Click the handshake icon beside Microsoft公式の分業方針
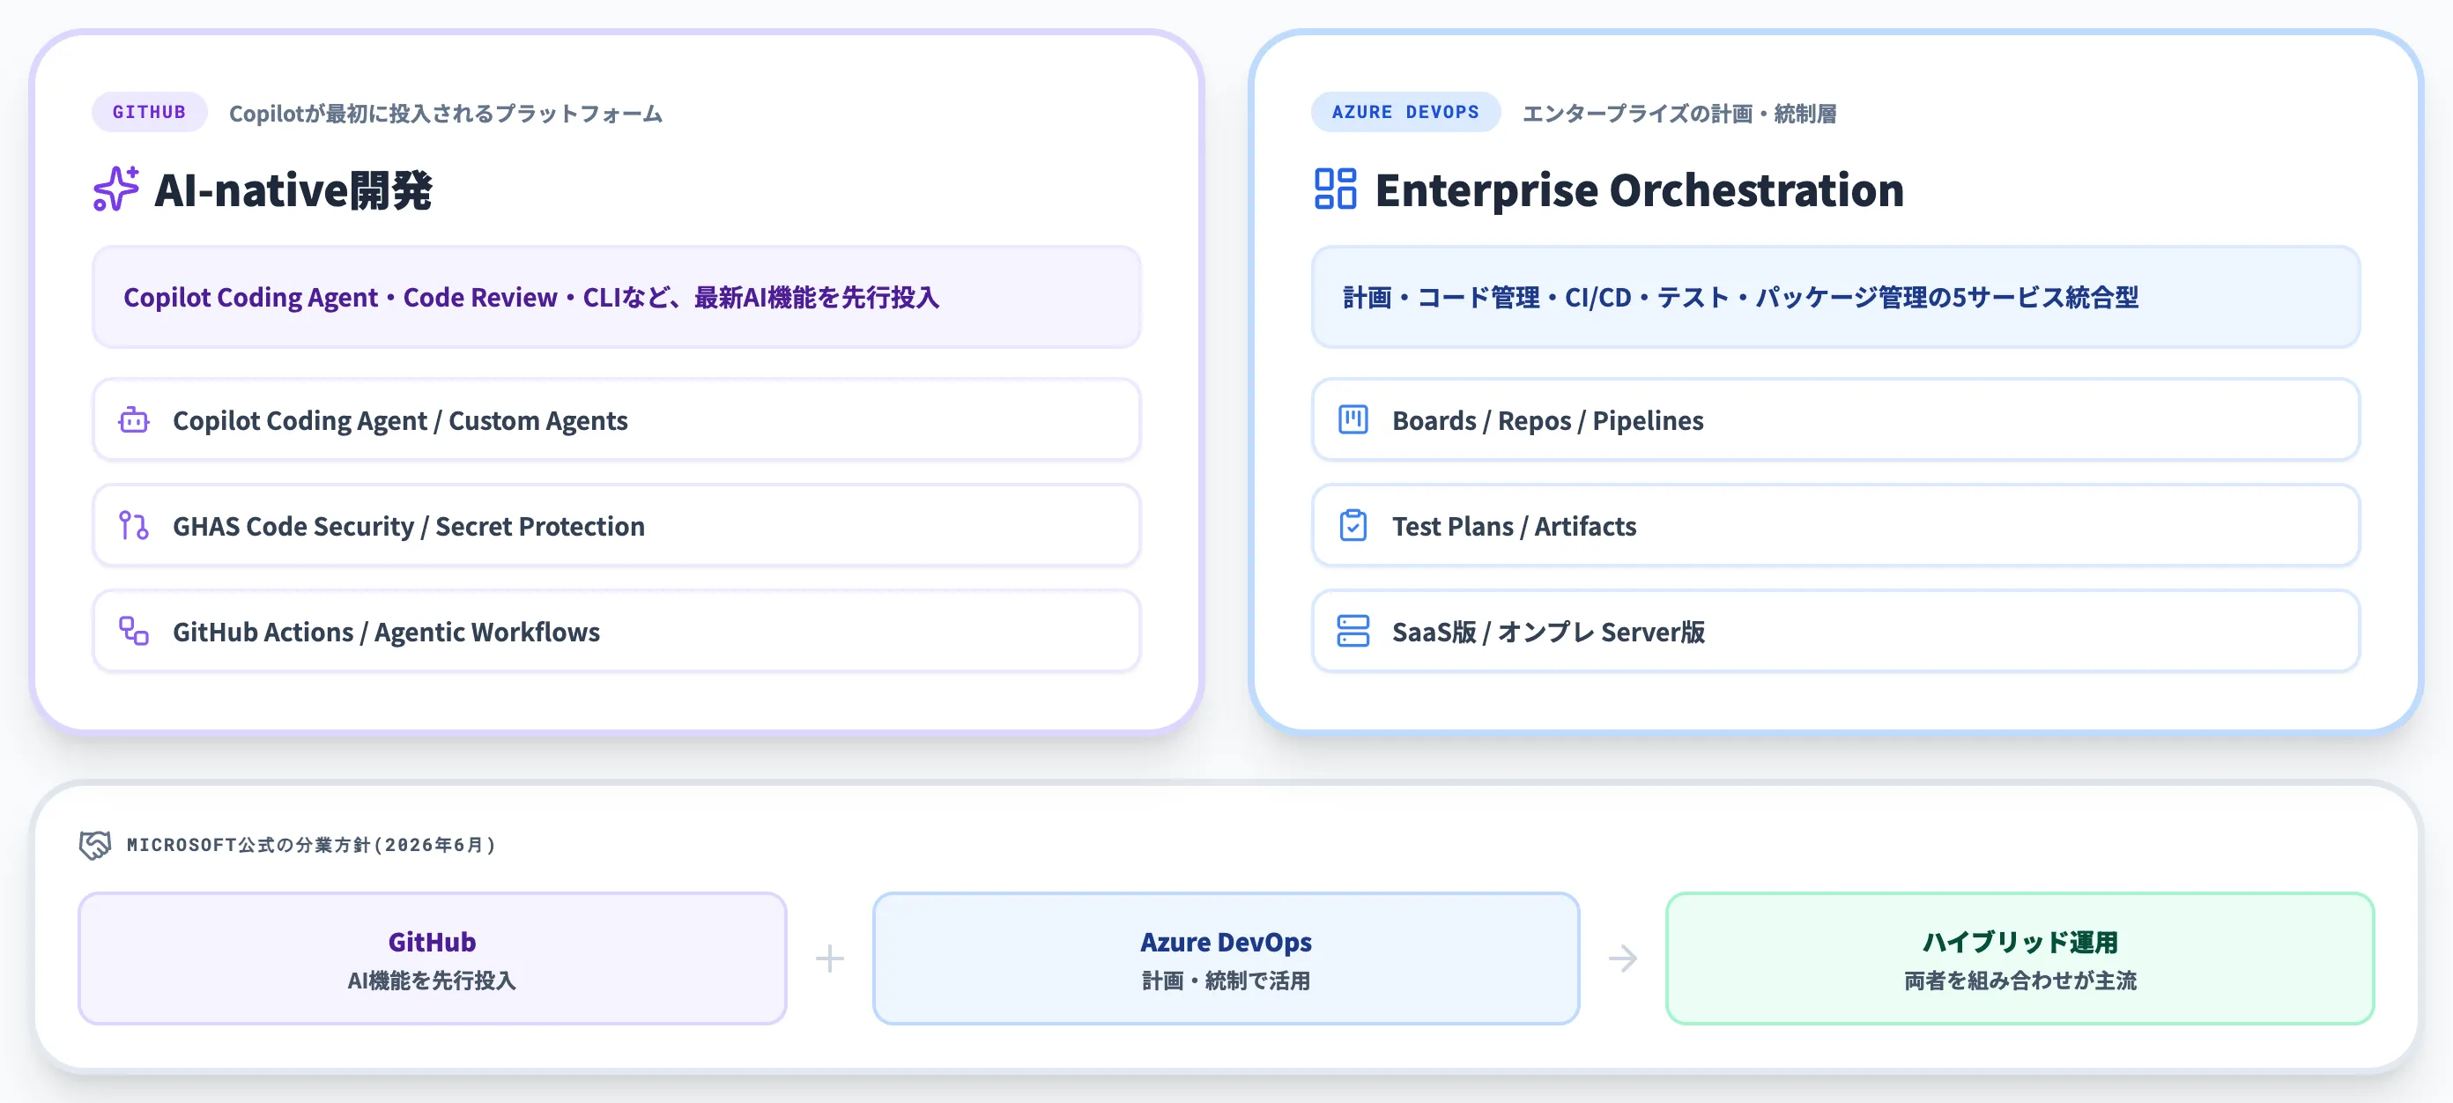2453x1103 pixels. click(x=95, y=845)
